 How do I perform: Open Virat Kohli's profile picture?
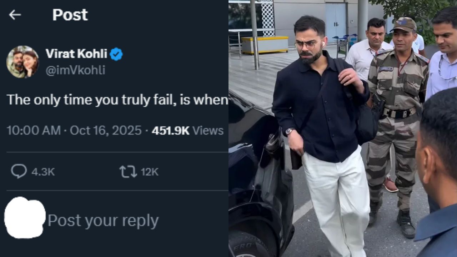(22, 62)
